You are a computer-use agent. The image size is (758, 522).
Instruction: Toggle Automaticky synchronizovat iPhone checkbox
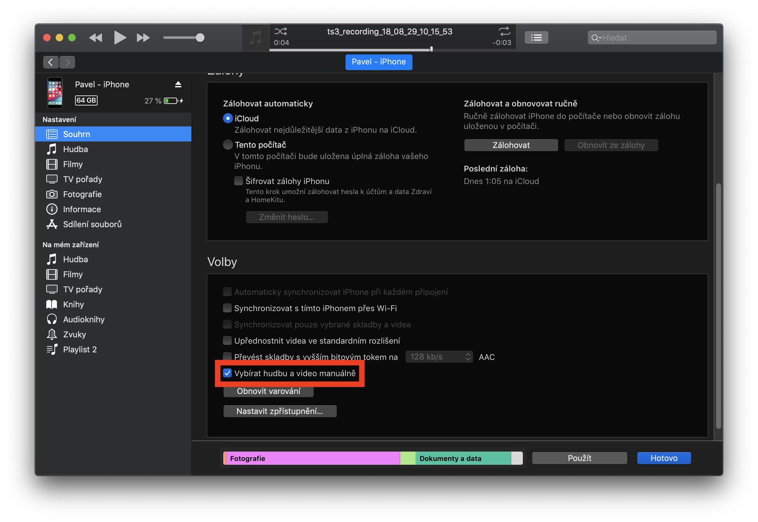(227, 292)
